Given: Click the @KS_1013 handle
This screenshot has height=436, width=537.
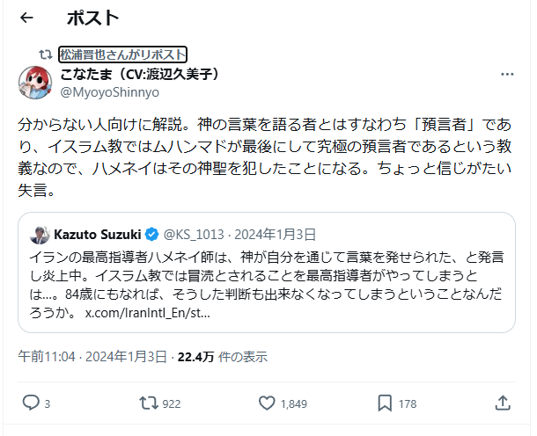Looking at the screenshot, I should click(190, 235).
